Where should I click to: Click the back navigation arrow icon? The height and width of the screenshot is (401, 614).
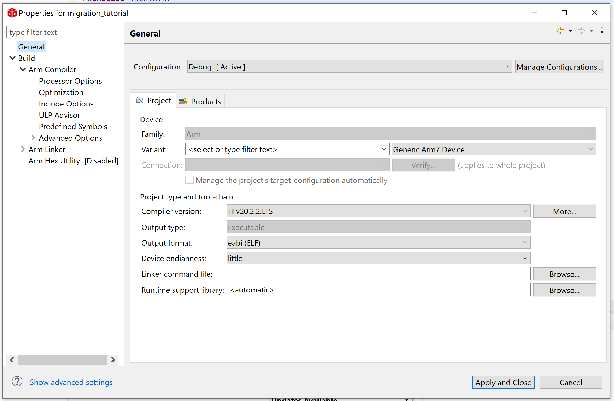(x=560, y=31)
